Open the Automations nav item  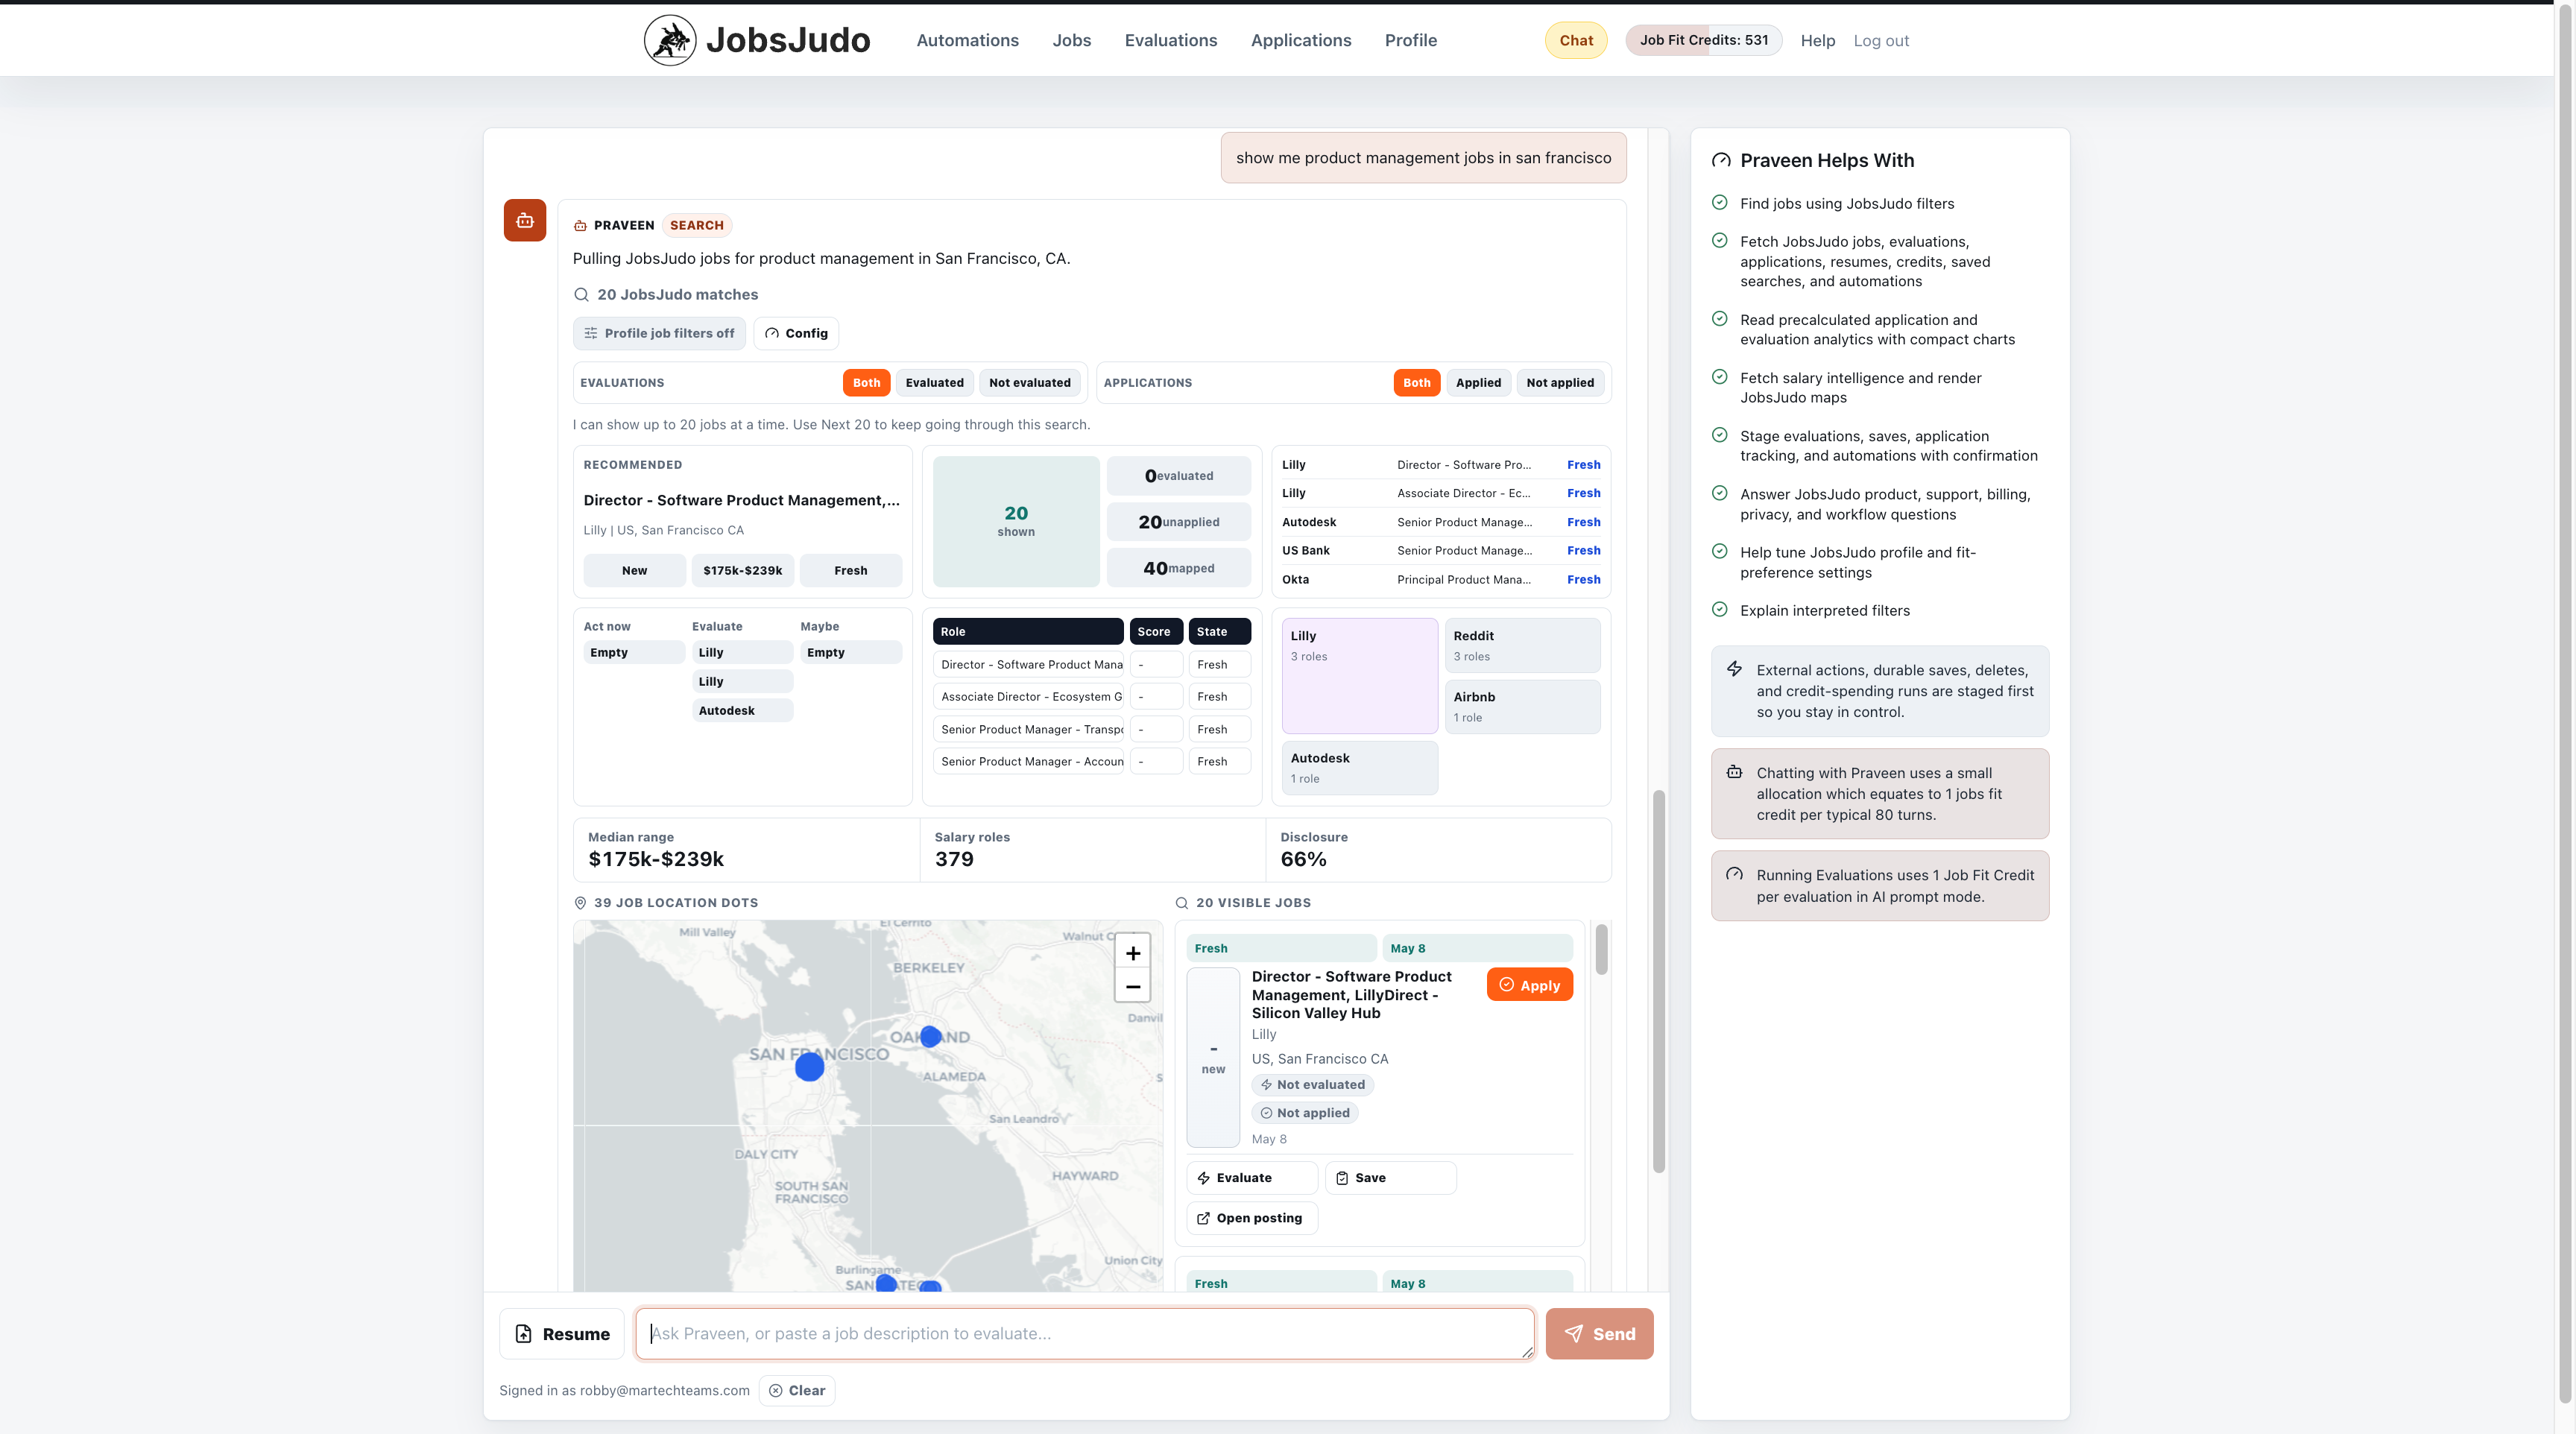coord(968,40)
